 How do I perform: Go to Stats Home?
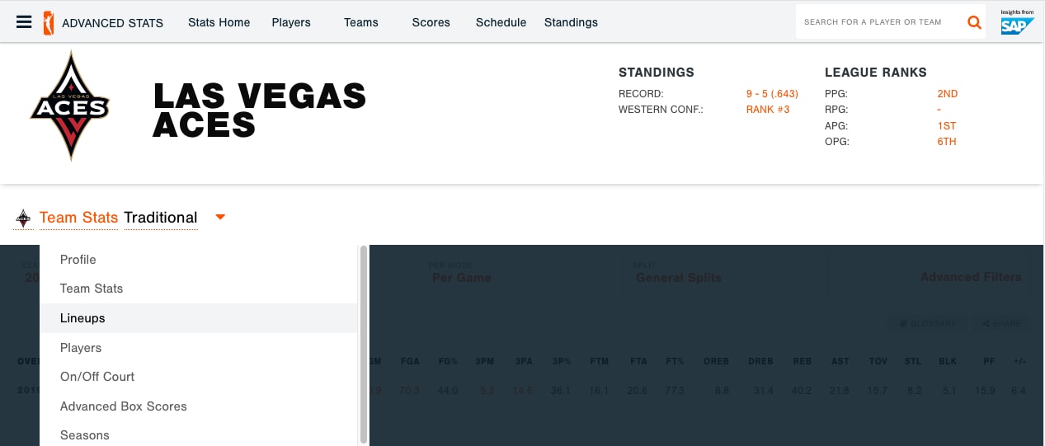[219, 22]
